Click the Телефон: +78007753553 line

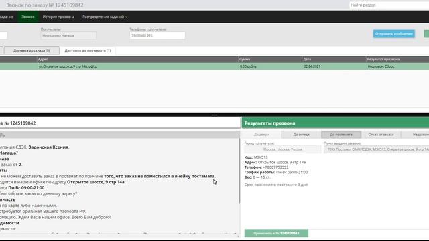coord(266,167)
